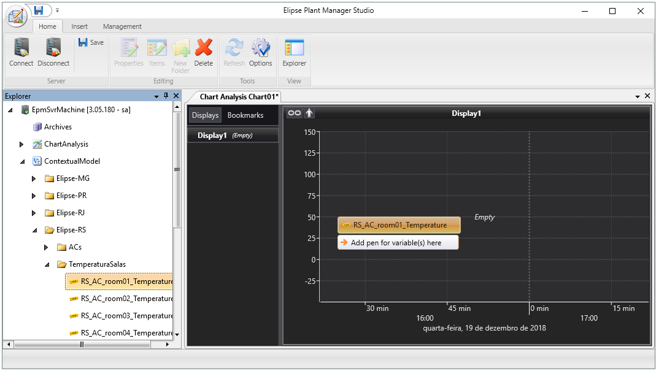Select the Elipse-RS folder icon
Image resolution: width=656 pixels, height=371 pixels.
point(49,230)
